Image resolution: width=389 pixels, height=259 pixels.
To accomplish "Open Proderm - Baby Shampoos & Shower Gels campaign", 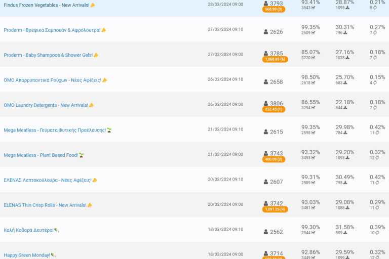I will [51, 55].
